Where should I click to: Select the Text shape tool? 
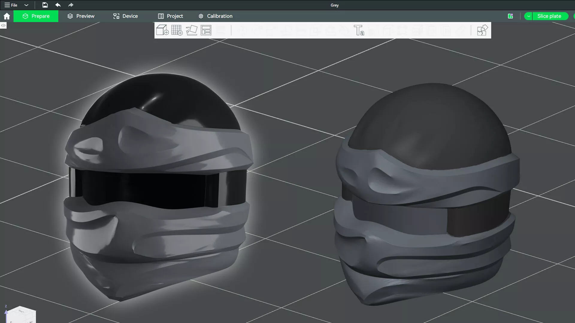(x=359, y=30)
